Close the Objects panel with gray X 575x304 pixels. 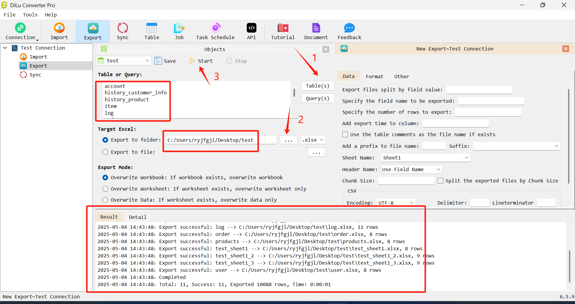coord(326,49)
